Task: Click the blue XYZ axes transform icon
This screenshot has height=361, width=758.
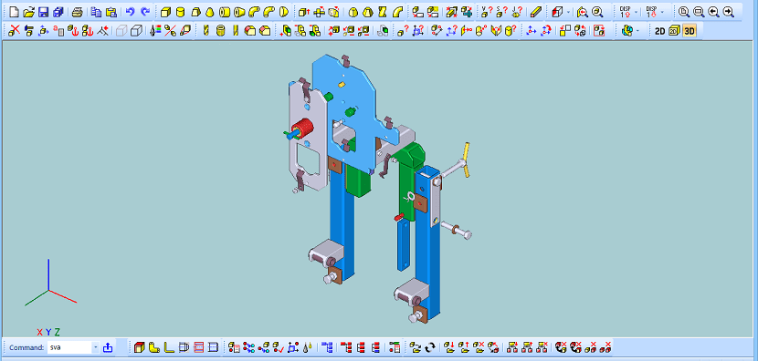Action: pos(532,31)
